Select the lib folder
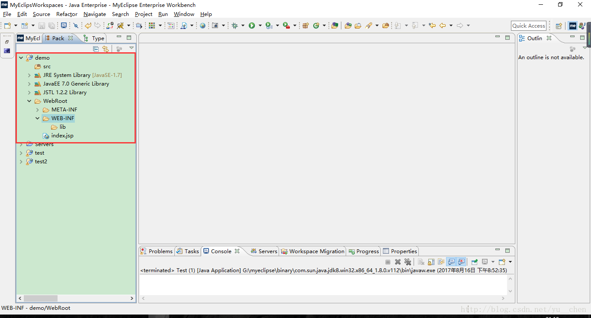Screen dimensions: 591x318 click(58, 127)
